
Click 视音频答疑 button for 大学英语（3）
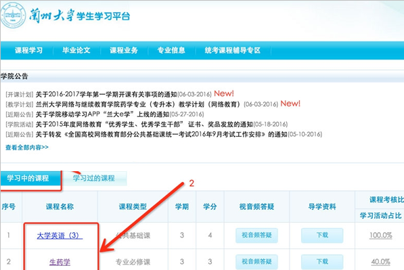pyautogui.click(x=256, y=235)
